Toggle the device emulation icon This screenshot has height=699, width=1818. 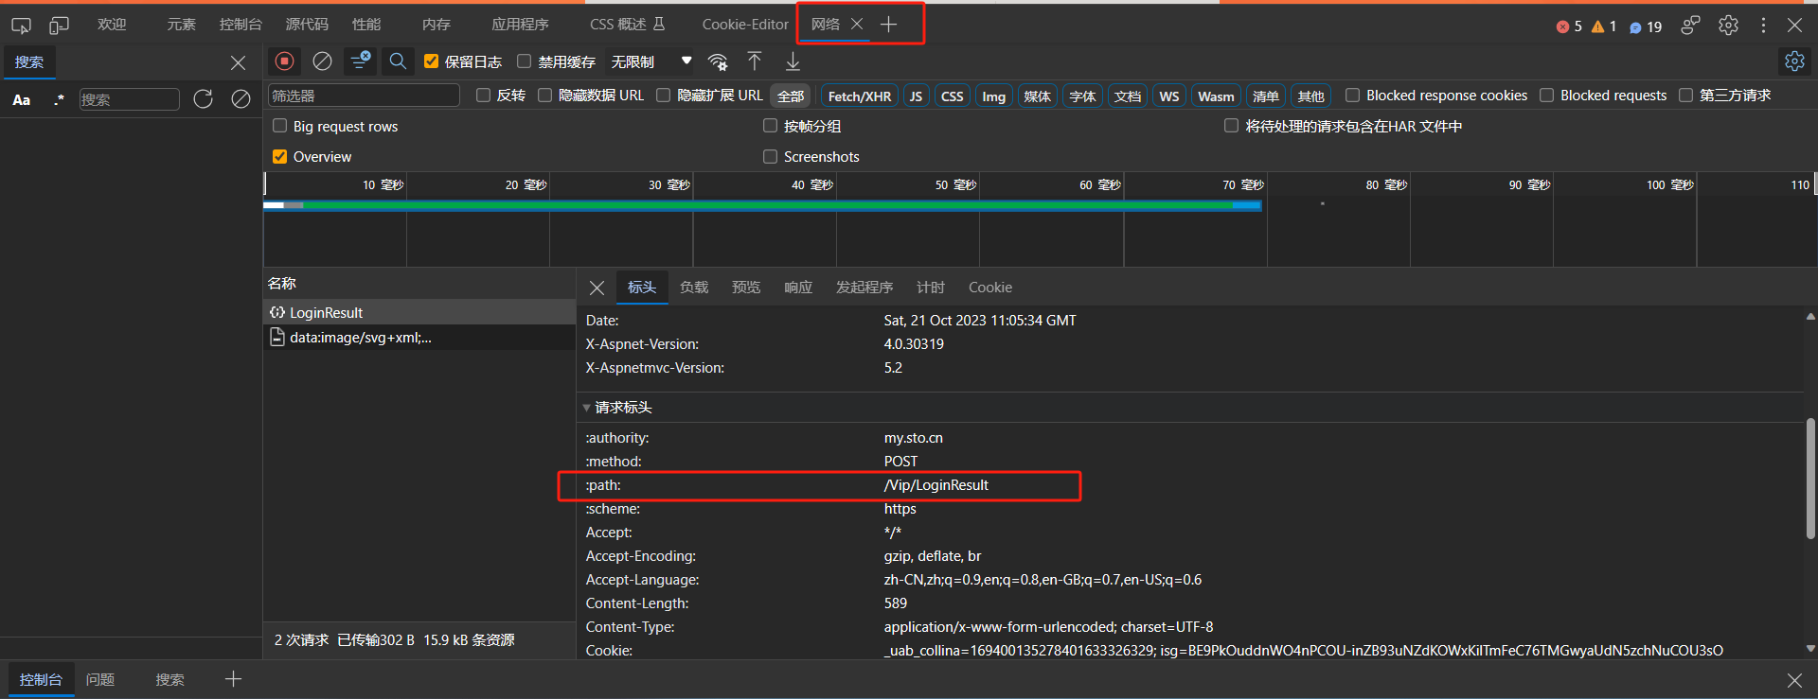point(59,25)
